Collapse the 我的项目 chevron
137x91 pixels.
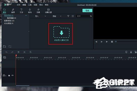26,15
